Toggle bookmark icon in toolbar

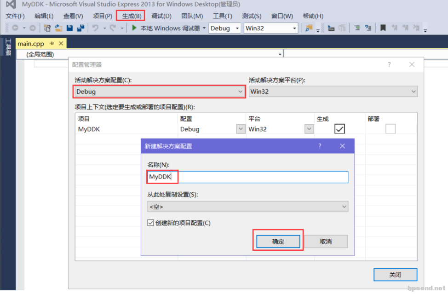(x=383, y=28)
